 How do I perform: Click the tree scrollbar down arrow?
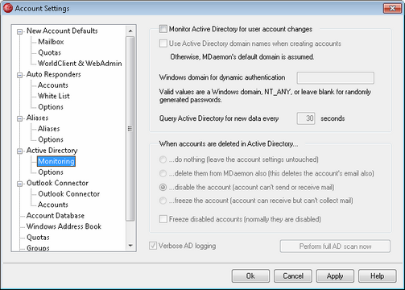(130, 246)
